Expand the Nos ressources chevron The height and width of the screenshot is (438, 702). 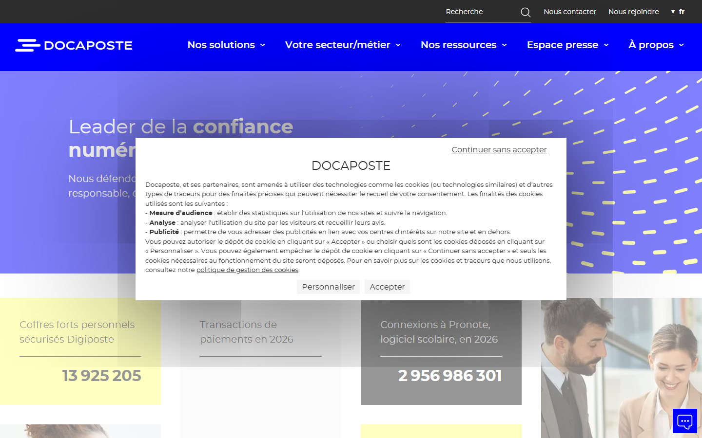click(x=505, y=45)
